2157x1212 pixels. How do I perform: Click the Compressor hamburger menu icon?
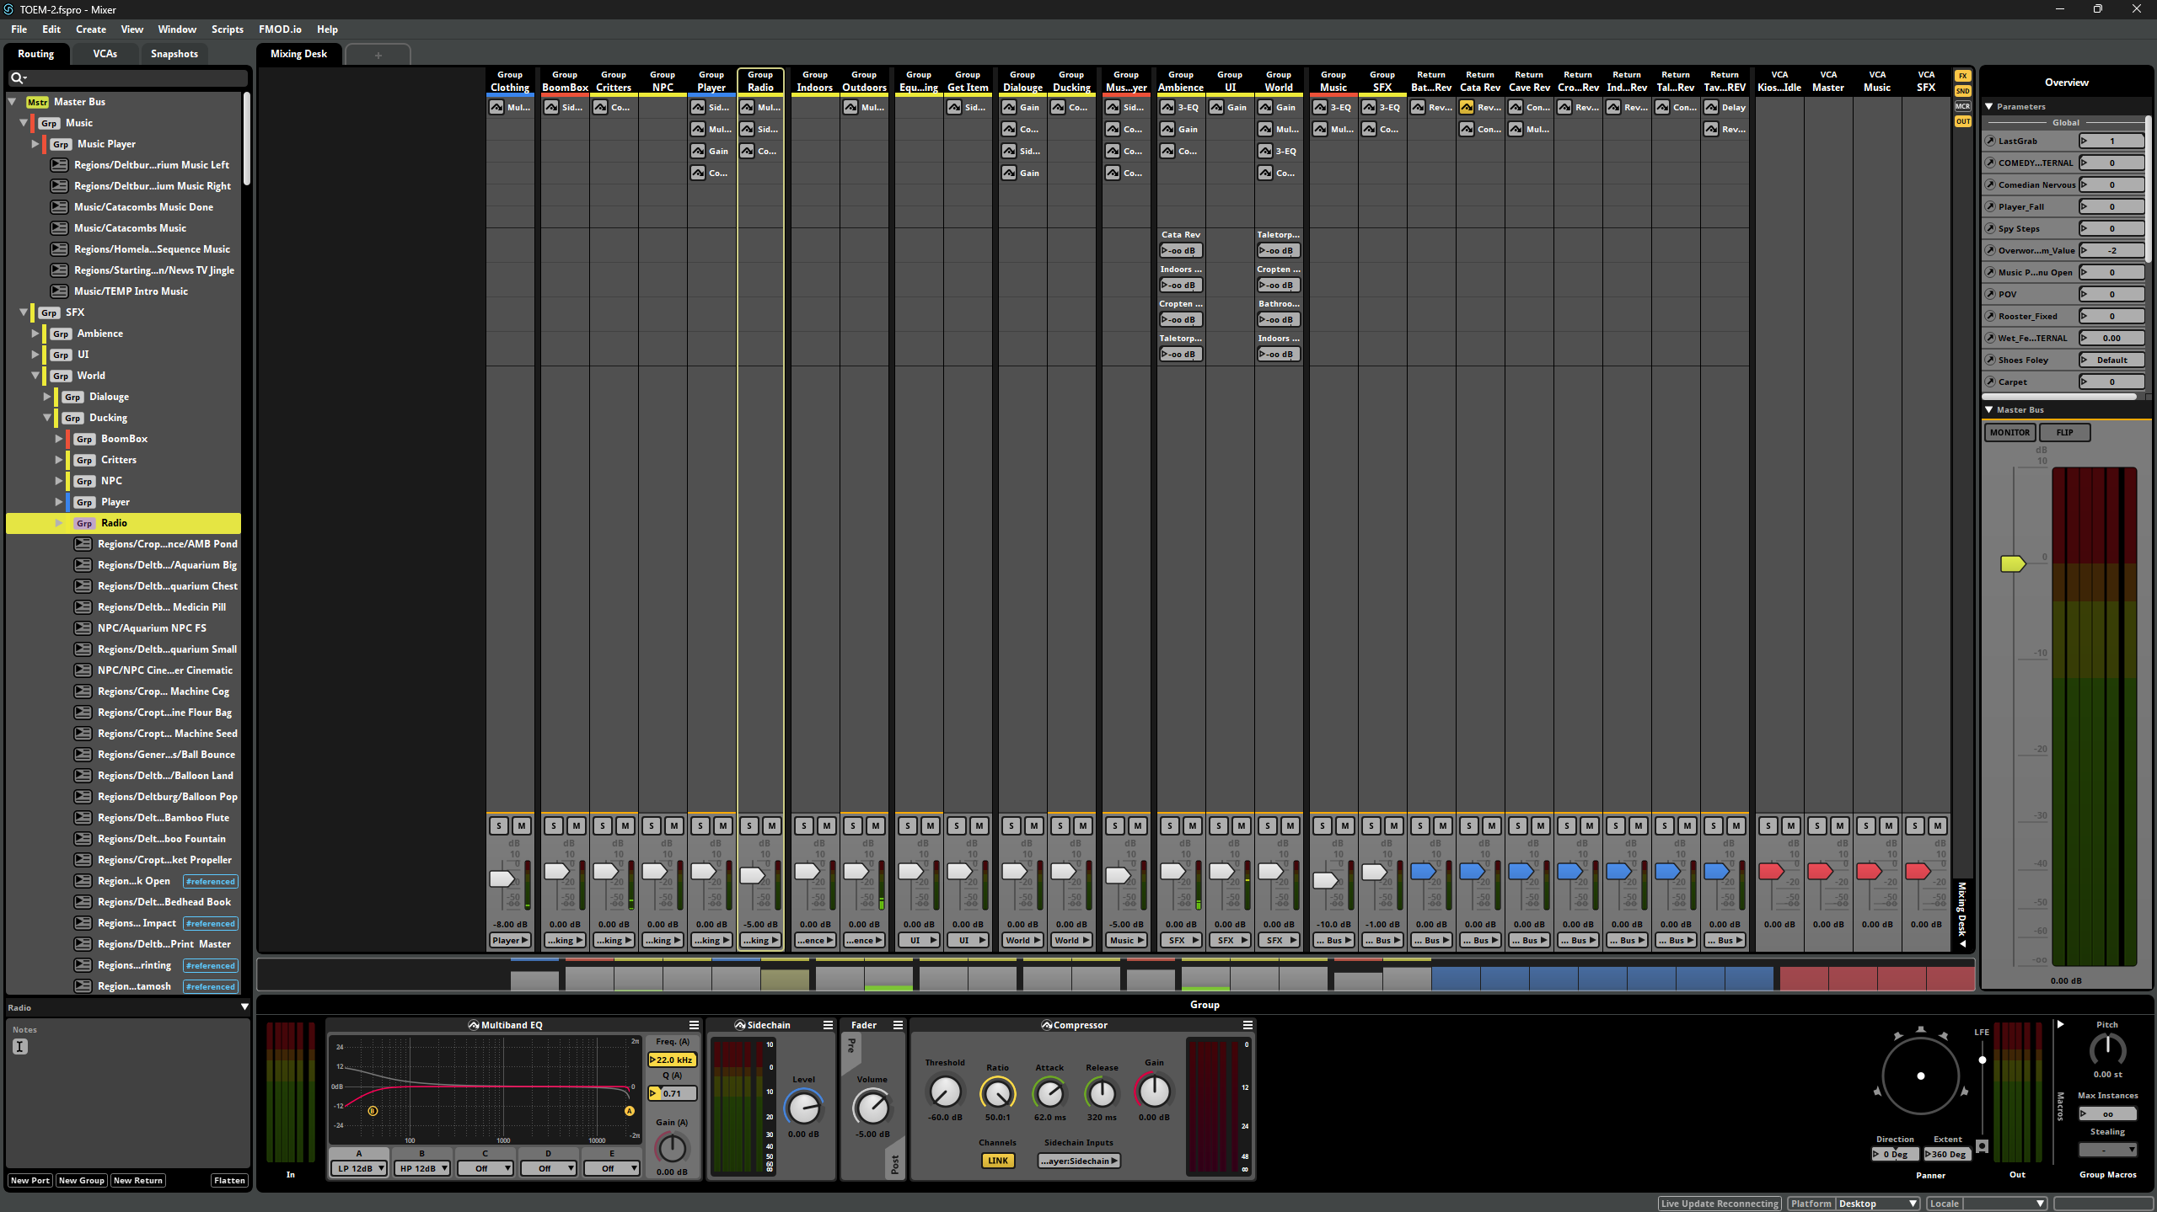click(x=1248, y=1025)
